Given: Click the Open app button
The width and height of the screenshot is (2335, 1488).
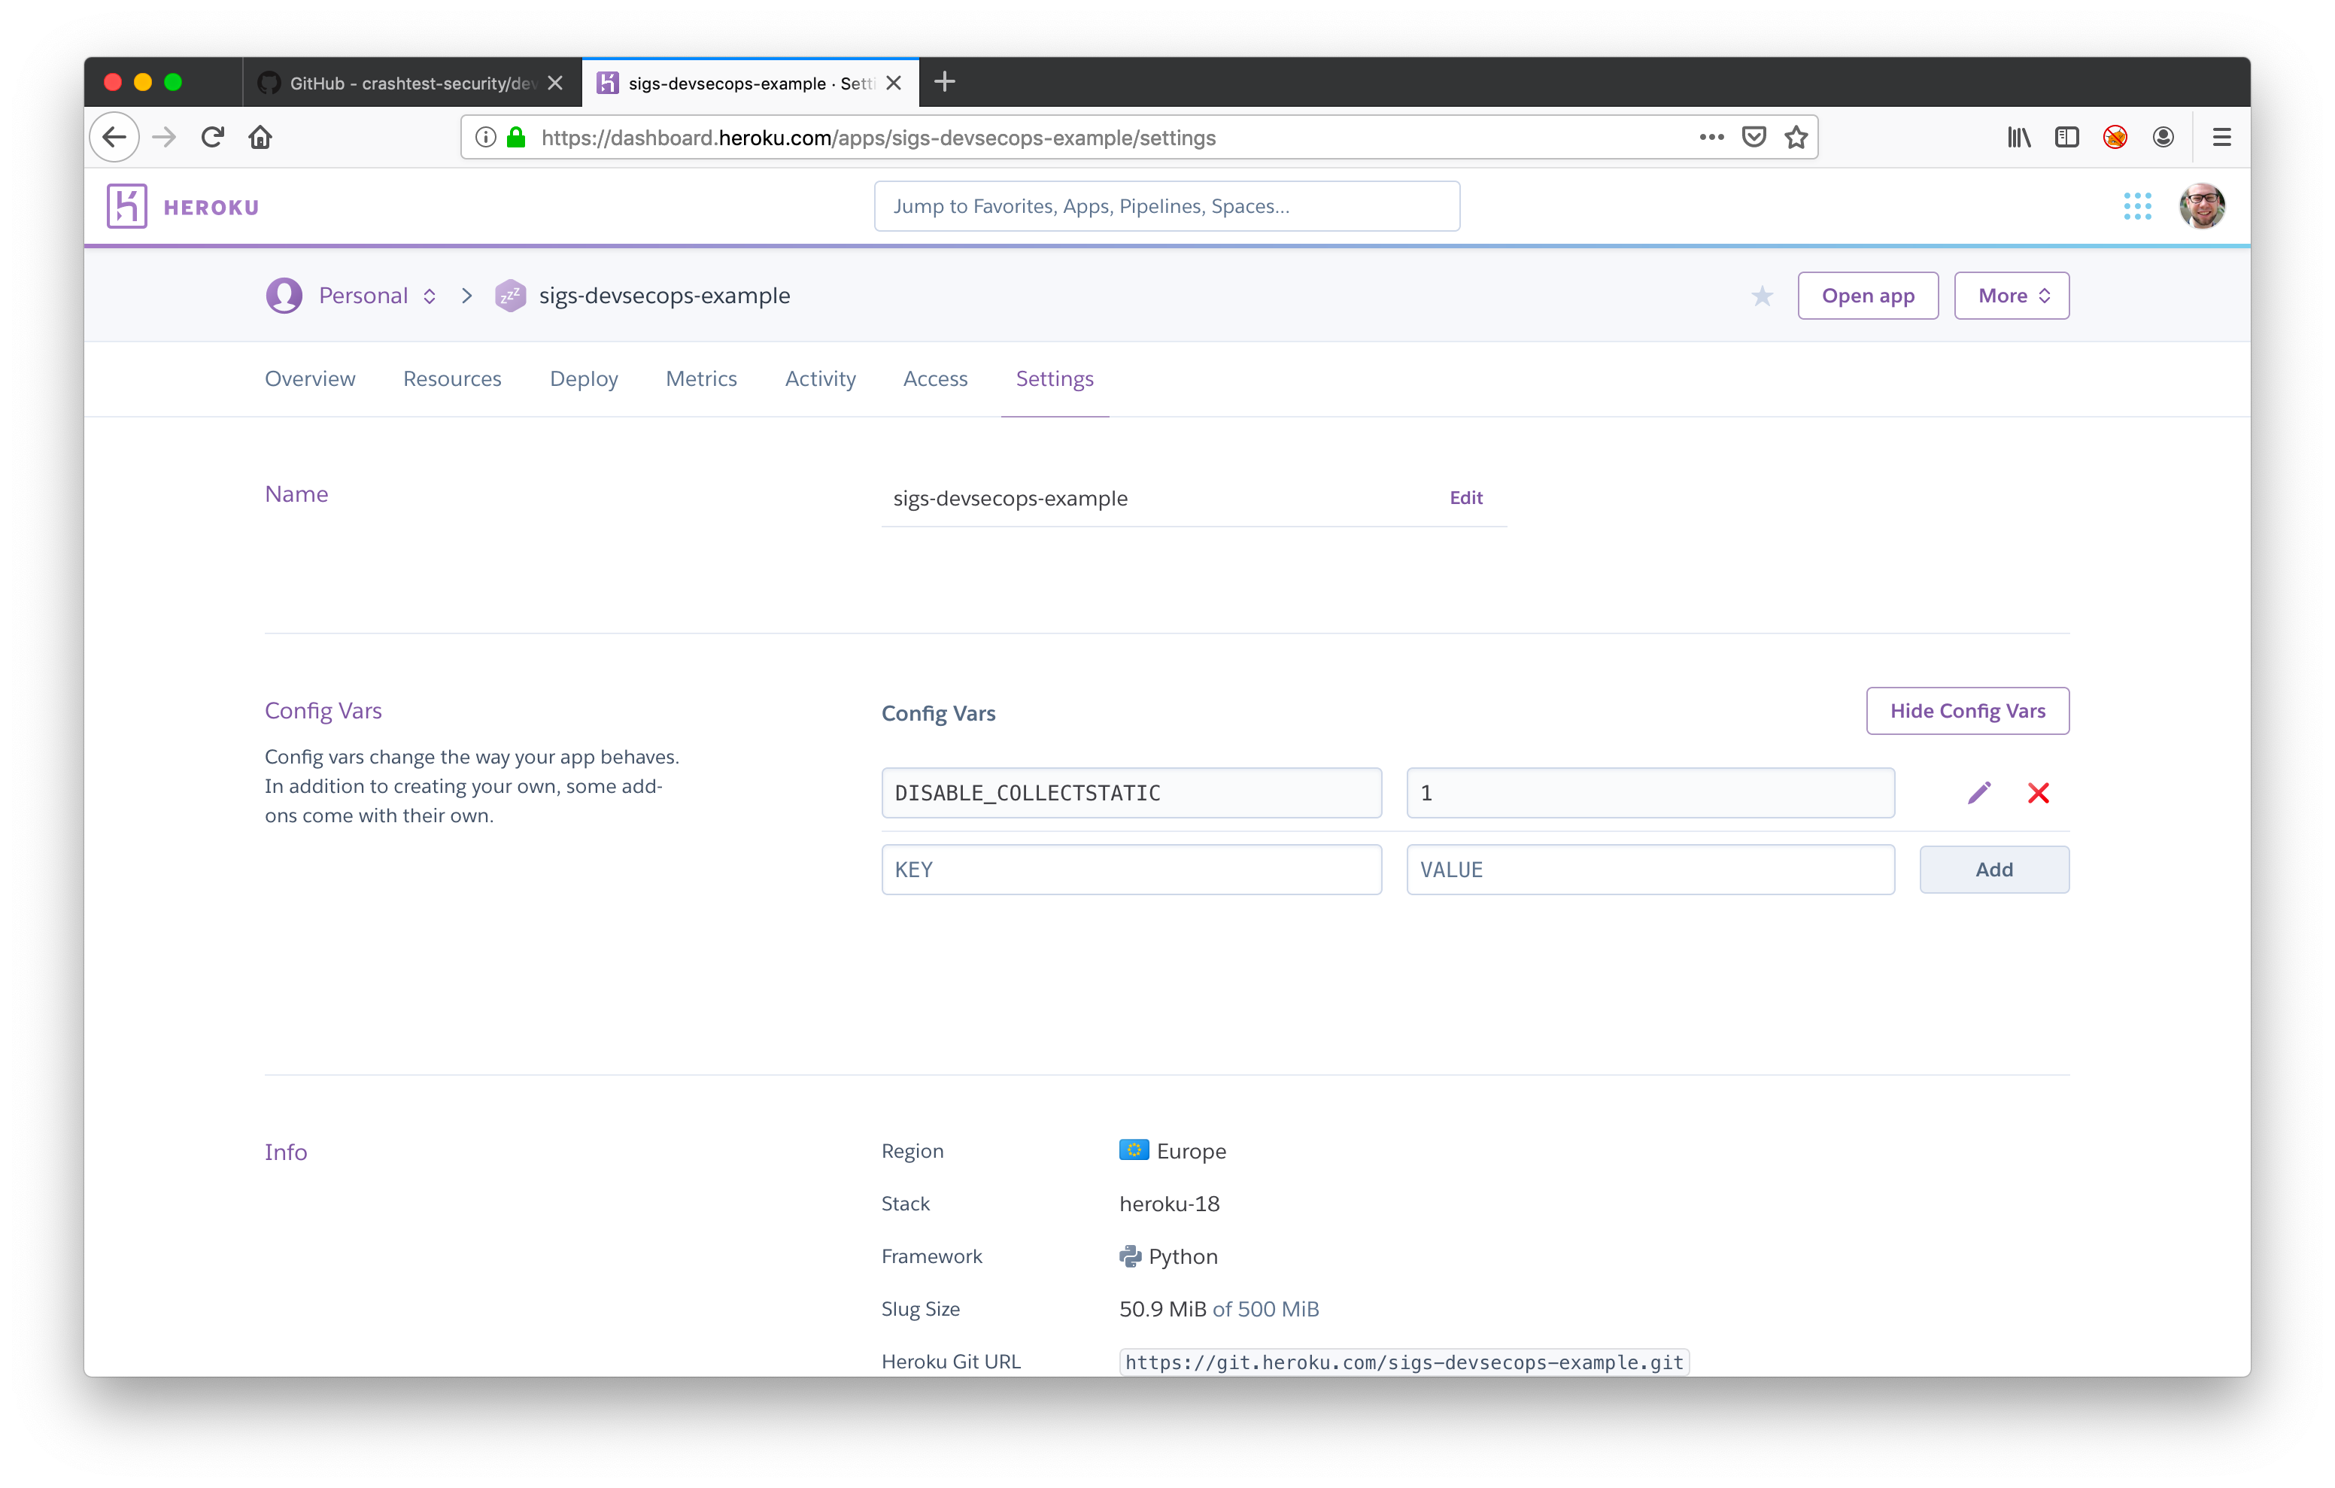Looking at the screenshot, I should (x=1866, y=296).
